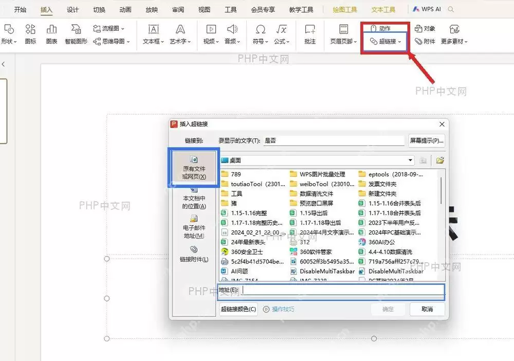Open the Audio (音频) insert dropdown
The width and height of the screenshot is (514, 361).
point(232,34)
